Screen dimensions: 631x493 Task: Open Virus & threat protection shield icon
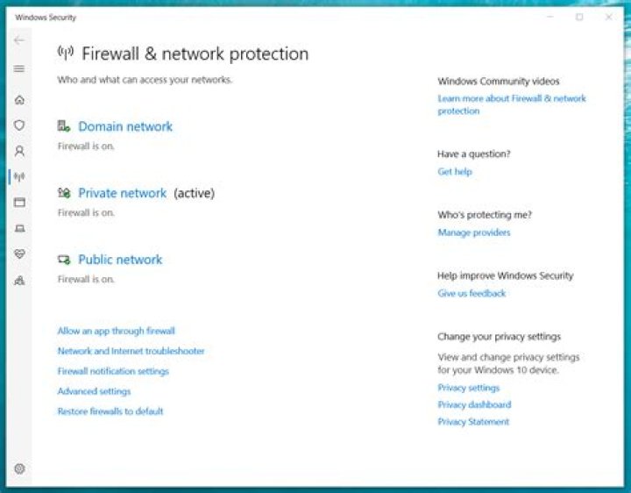tap(19, 125)
